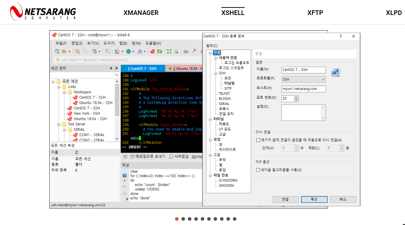The height and width of the screenshot is (225, 405).
Task: Select New York - SSH session in tree
Action: [86, 113]
